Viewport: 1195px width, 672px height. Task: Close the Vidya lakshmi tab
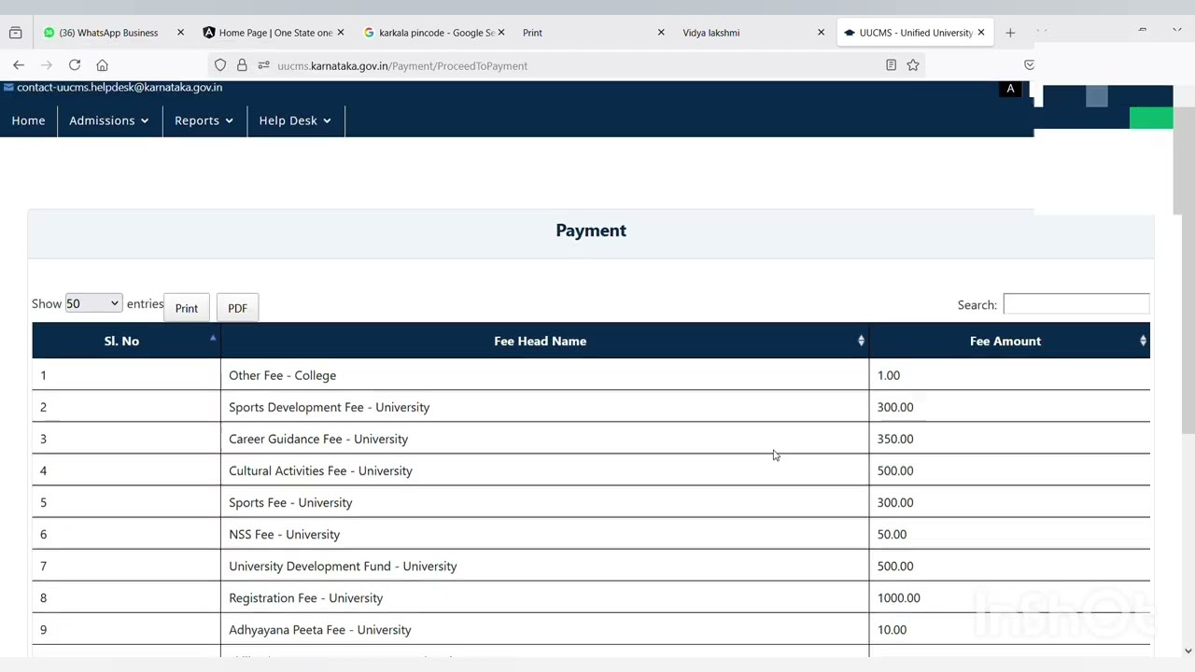pos(821,33)
